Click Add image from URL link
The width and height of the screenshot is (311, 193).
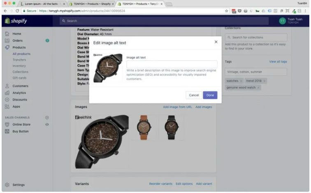177,107
